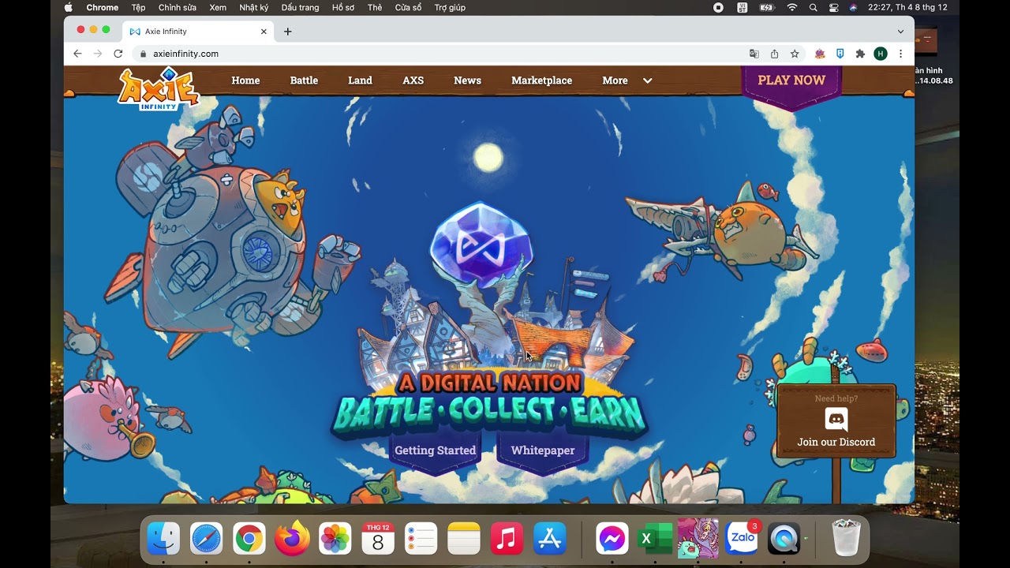Go to the Marketplace
This screenshot has height=568, width=1010.
542,80
